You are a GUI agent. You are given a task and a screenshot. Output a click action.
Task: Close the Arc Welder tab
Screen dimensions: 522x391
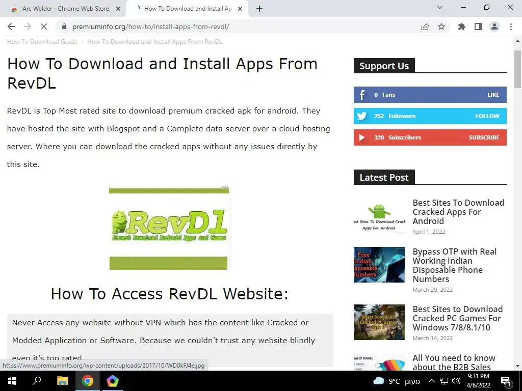118,9
